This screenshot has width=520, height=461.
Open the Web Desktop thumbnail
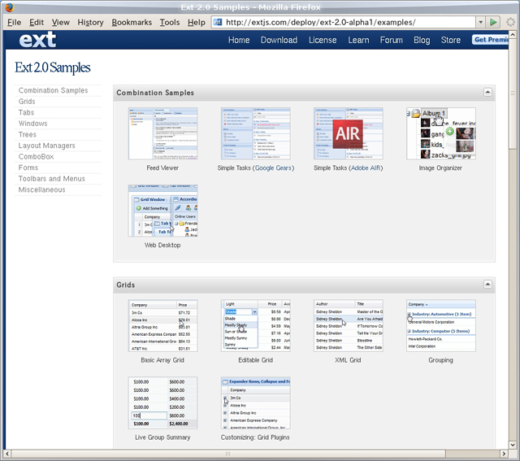tap(162, 211)
